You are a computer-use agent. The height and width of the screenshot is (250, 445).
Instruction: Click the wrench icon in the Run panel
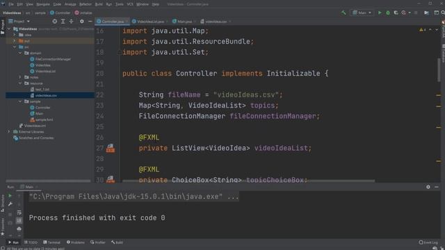10,204
